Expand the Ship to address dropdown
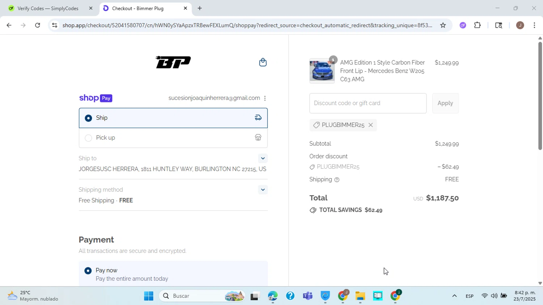This screenshot has width=543, height=305. (263, 158)
